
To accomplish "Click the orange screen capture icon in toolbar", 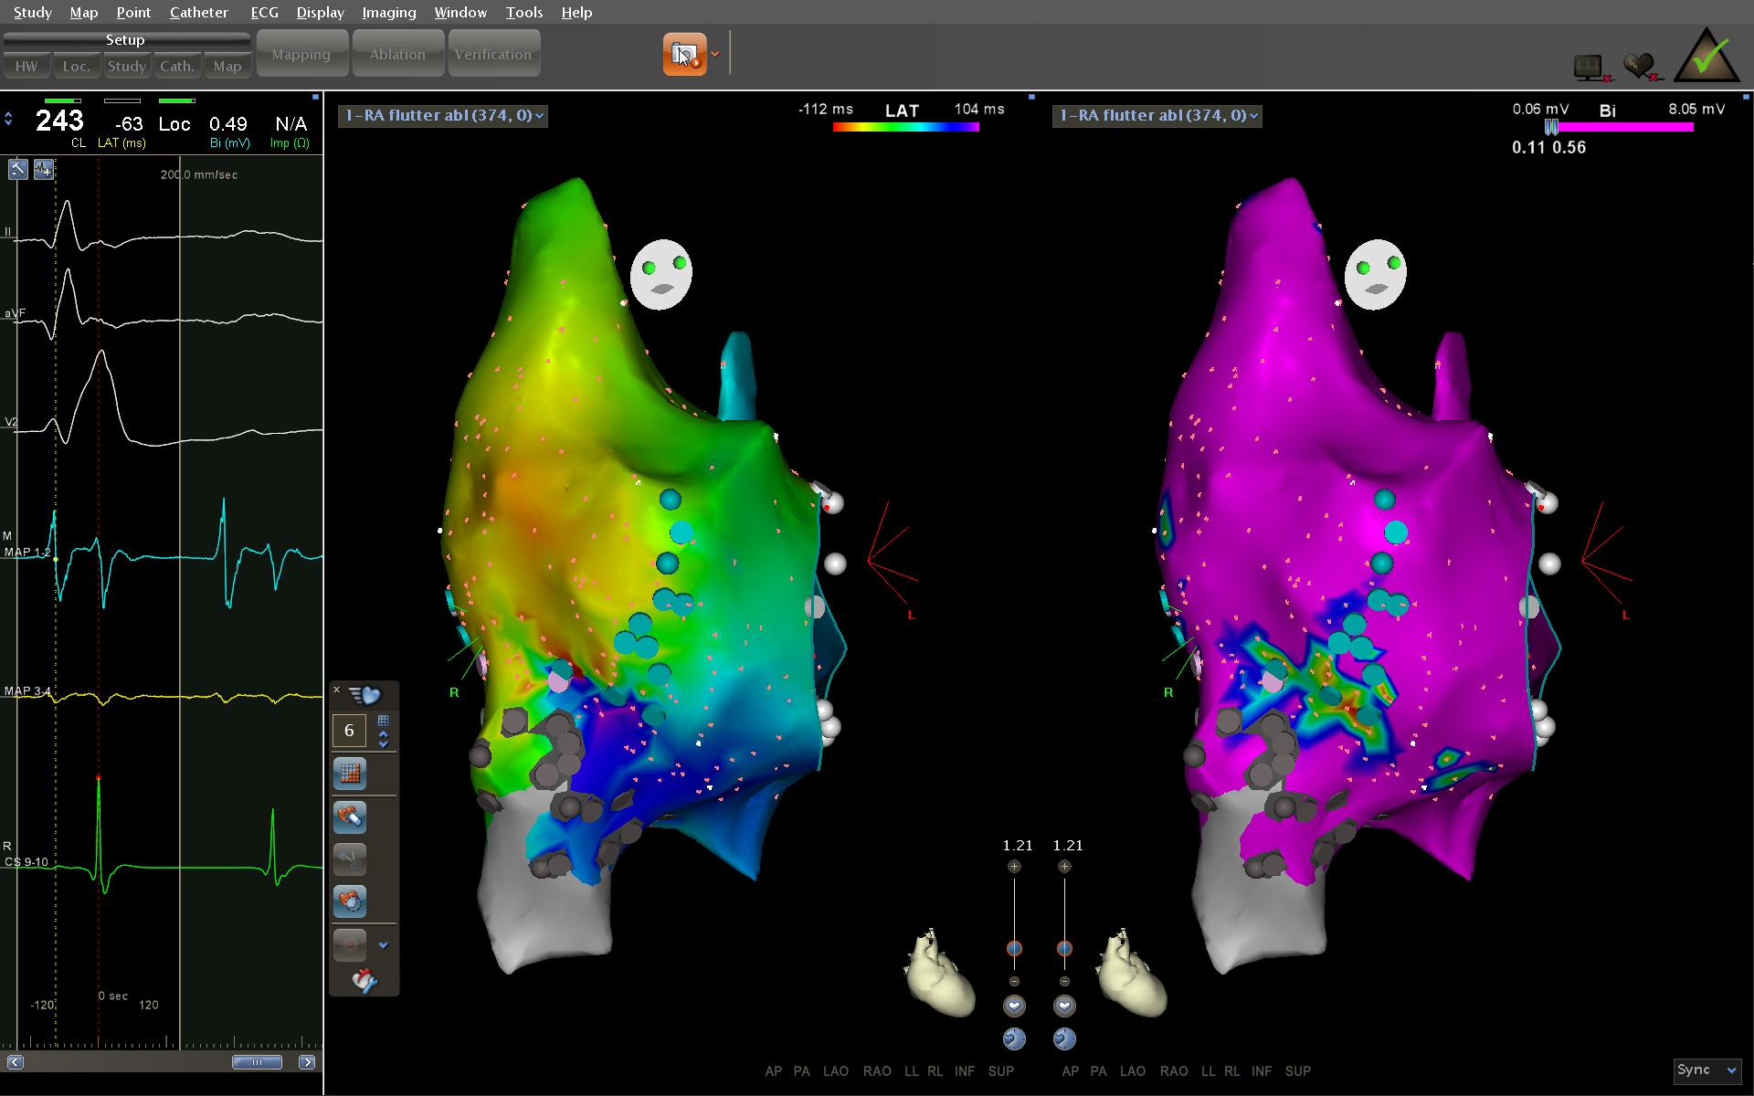I will 684,54.
